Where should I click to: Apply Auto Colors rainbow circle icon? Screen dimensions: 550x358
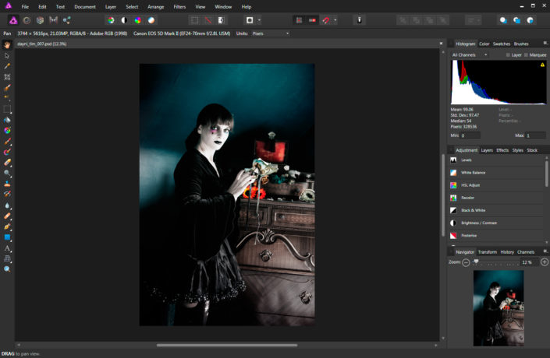pyautogui.click(x=137, y=20)
